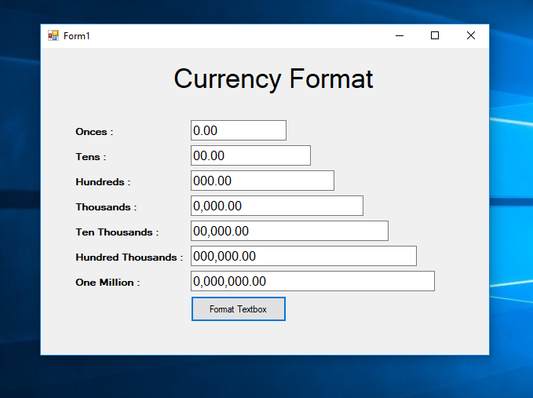Click the "Onces :" label
533x398 pixels.
(x=94, y=132)
